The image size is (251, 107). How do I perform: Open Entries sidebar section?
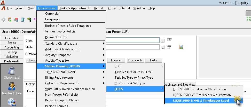(12, 43)
